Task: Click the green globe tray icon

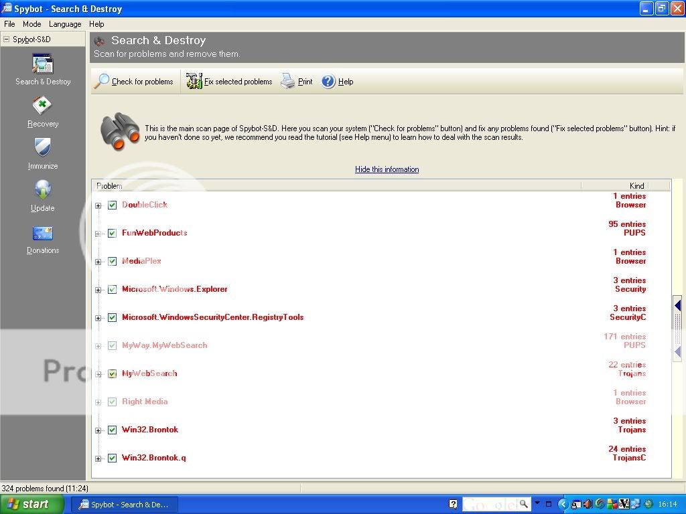Action: pos(648,505)
